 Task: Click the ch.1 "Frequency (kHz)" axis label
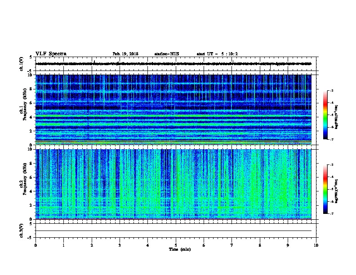coord(25,105)
